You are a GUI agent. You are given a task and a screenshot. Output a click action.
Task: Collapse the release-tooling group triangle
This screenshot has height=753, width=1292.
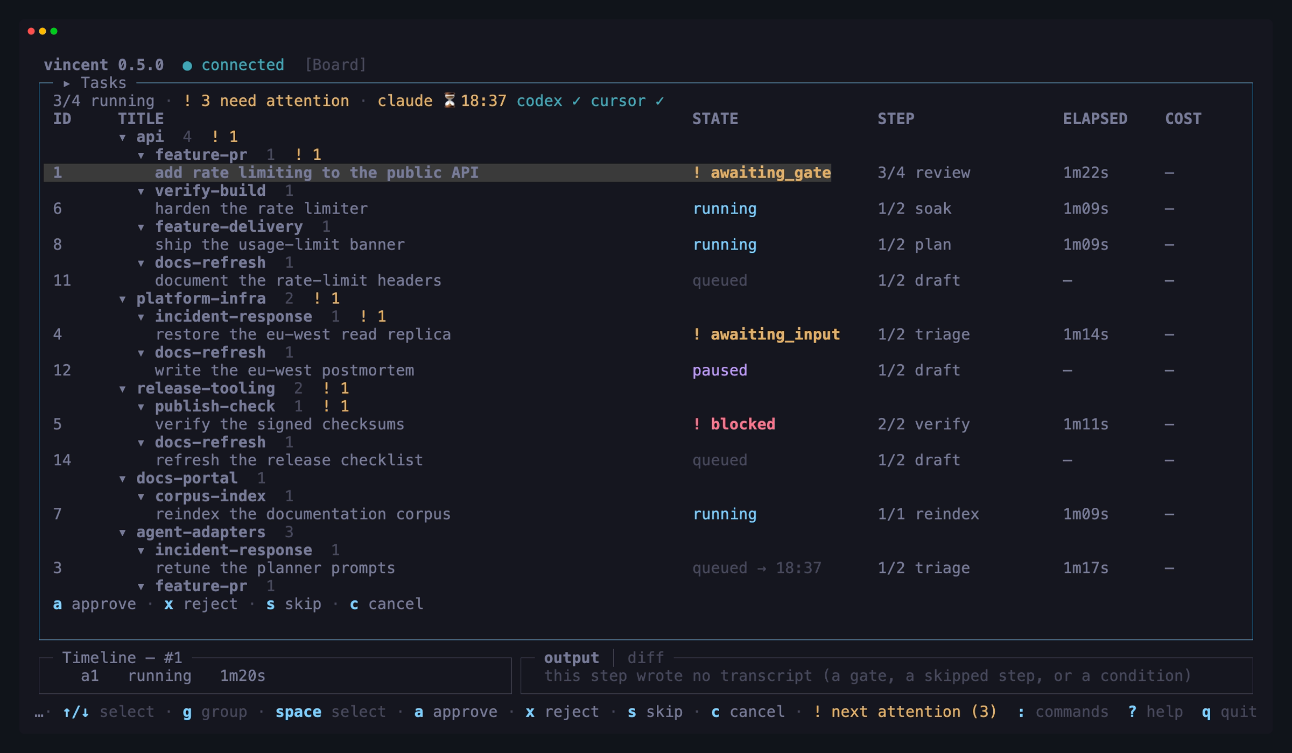click(x=123, y=389)
